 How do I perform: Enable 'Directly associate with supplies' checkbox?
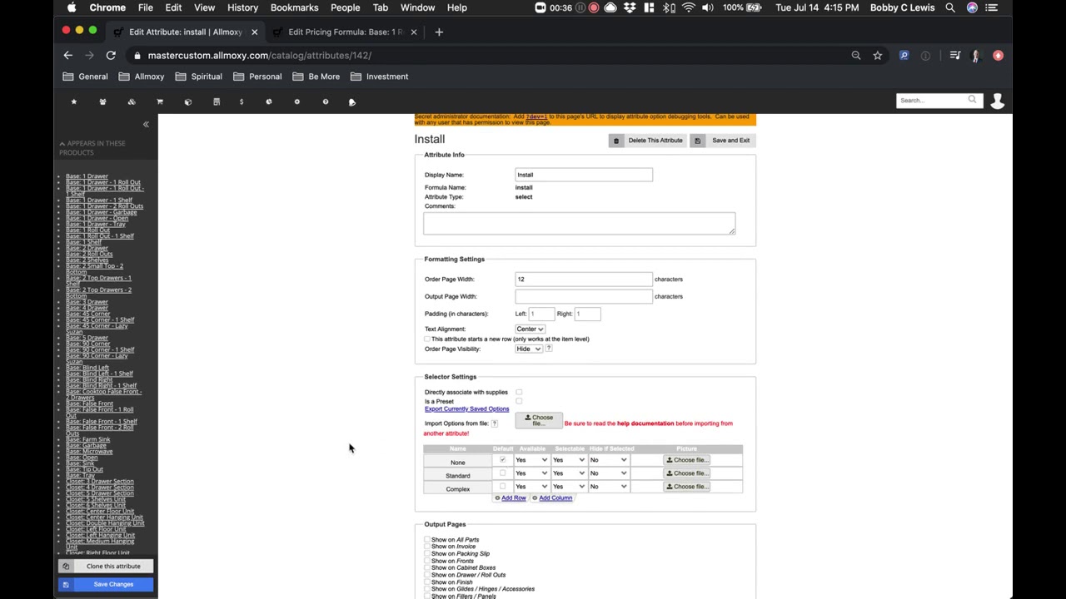(x=519, y=392)
